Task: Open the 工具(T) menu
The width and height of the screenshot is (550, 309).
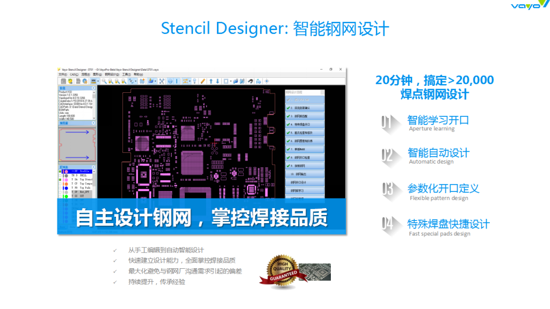Action: (126, 75)
